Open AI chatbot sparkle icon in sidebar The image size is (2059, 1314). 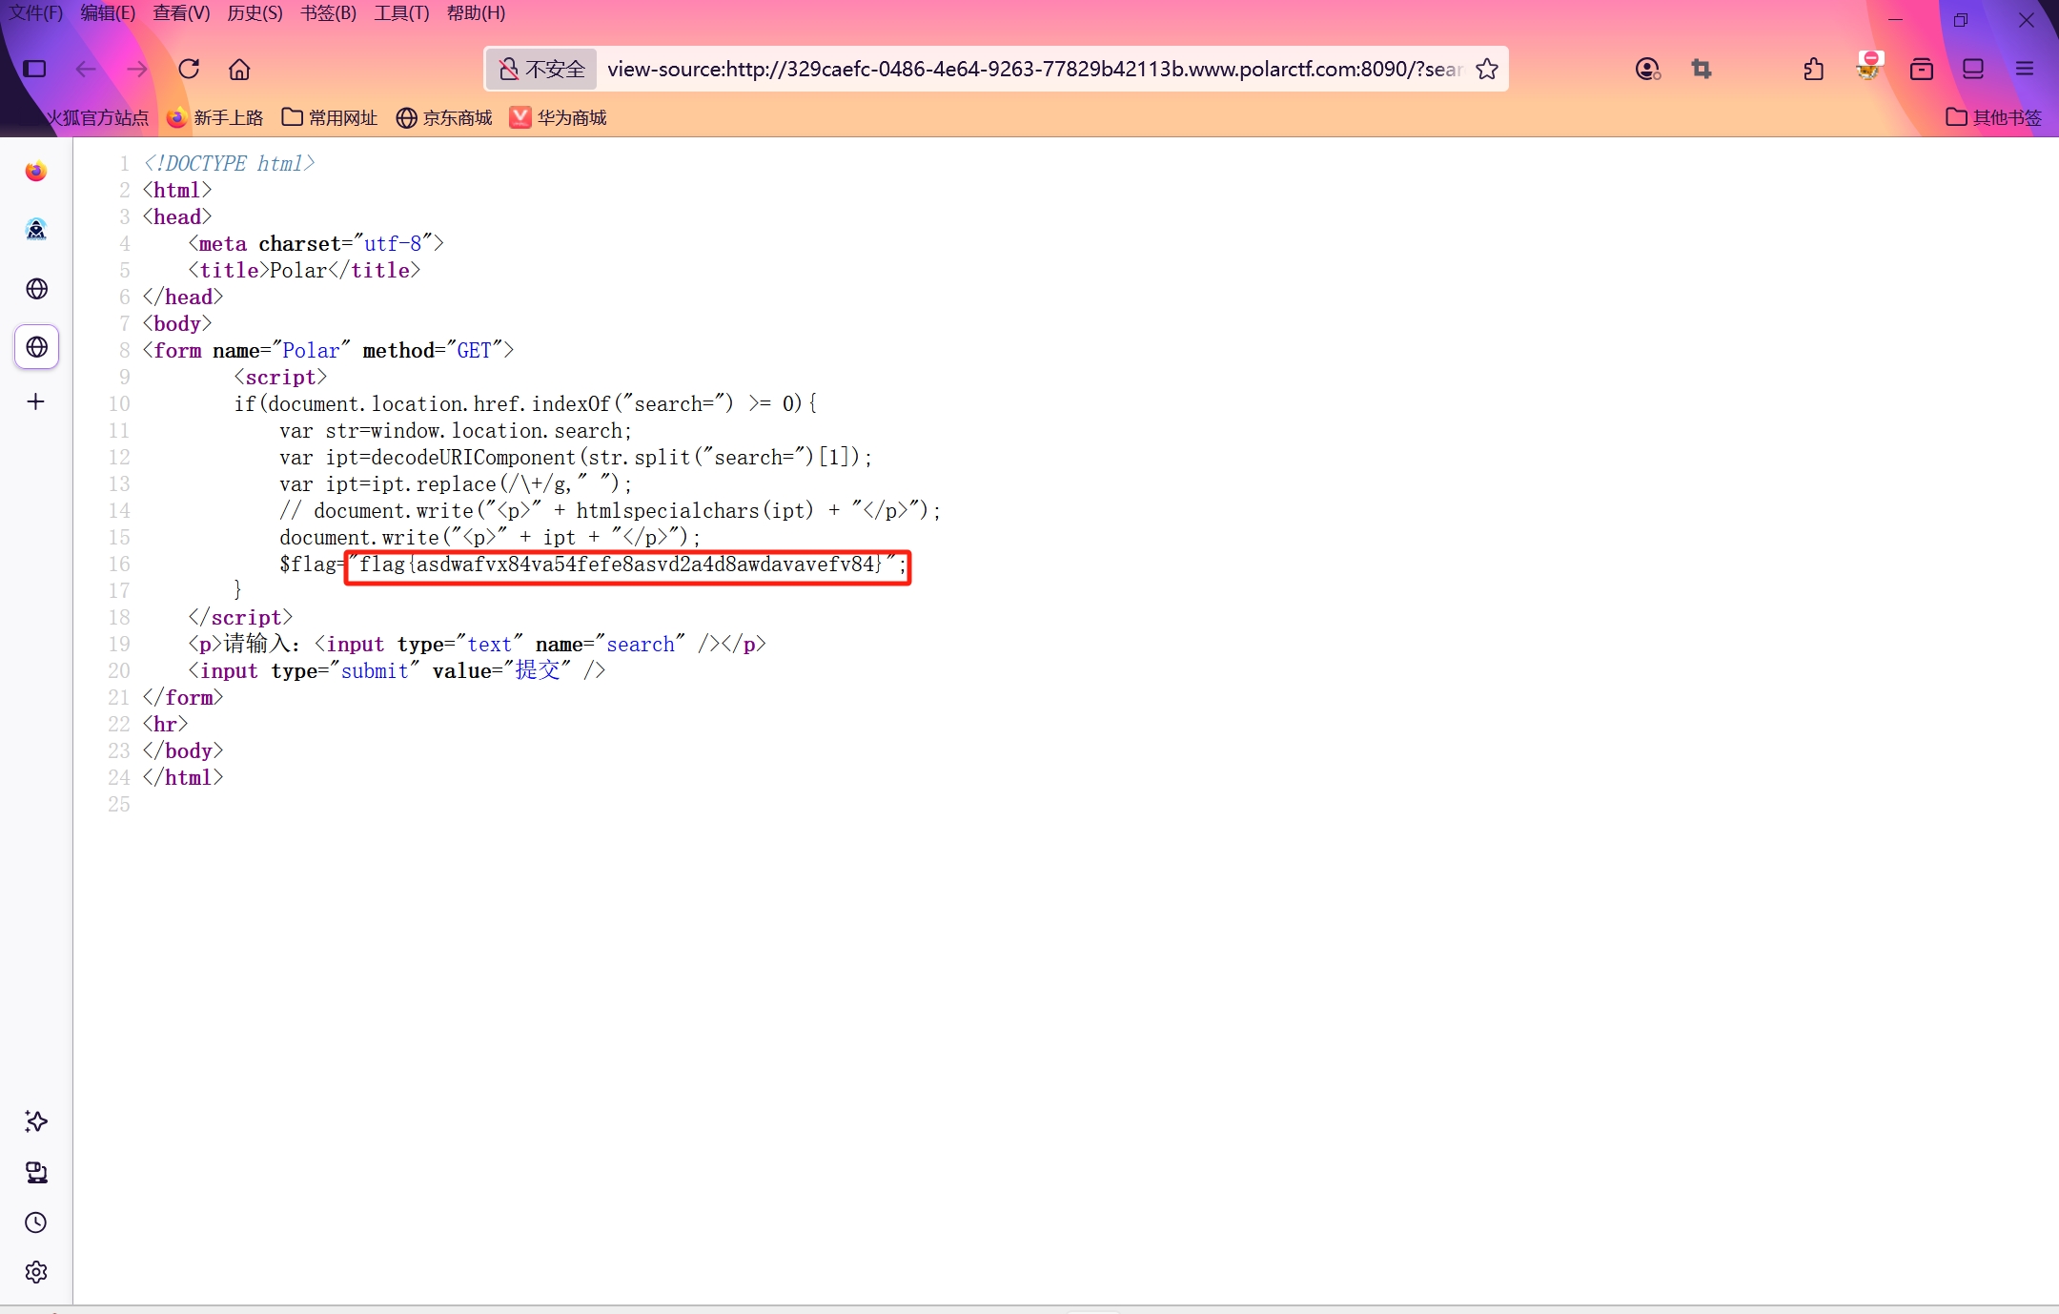tap(36, 1121)
